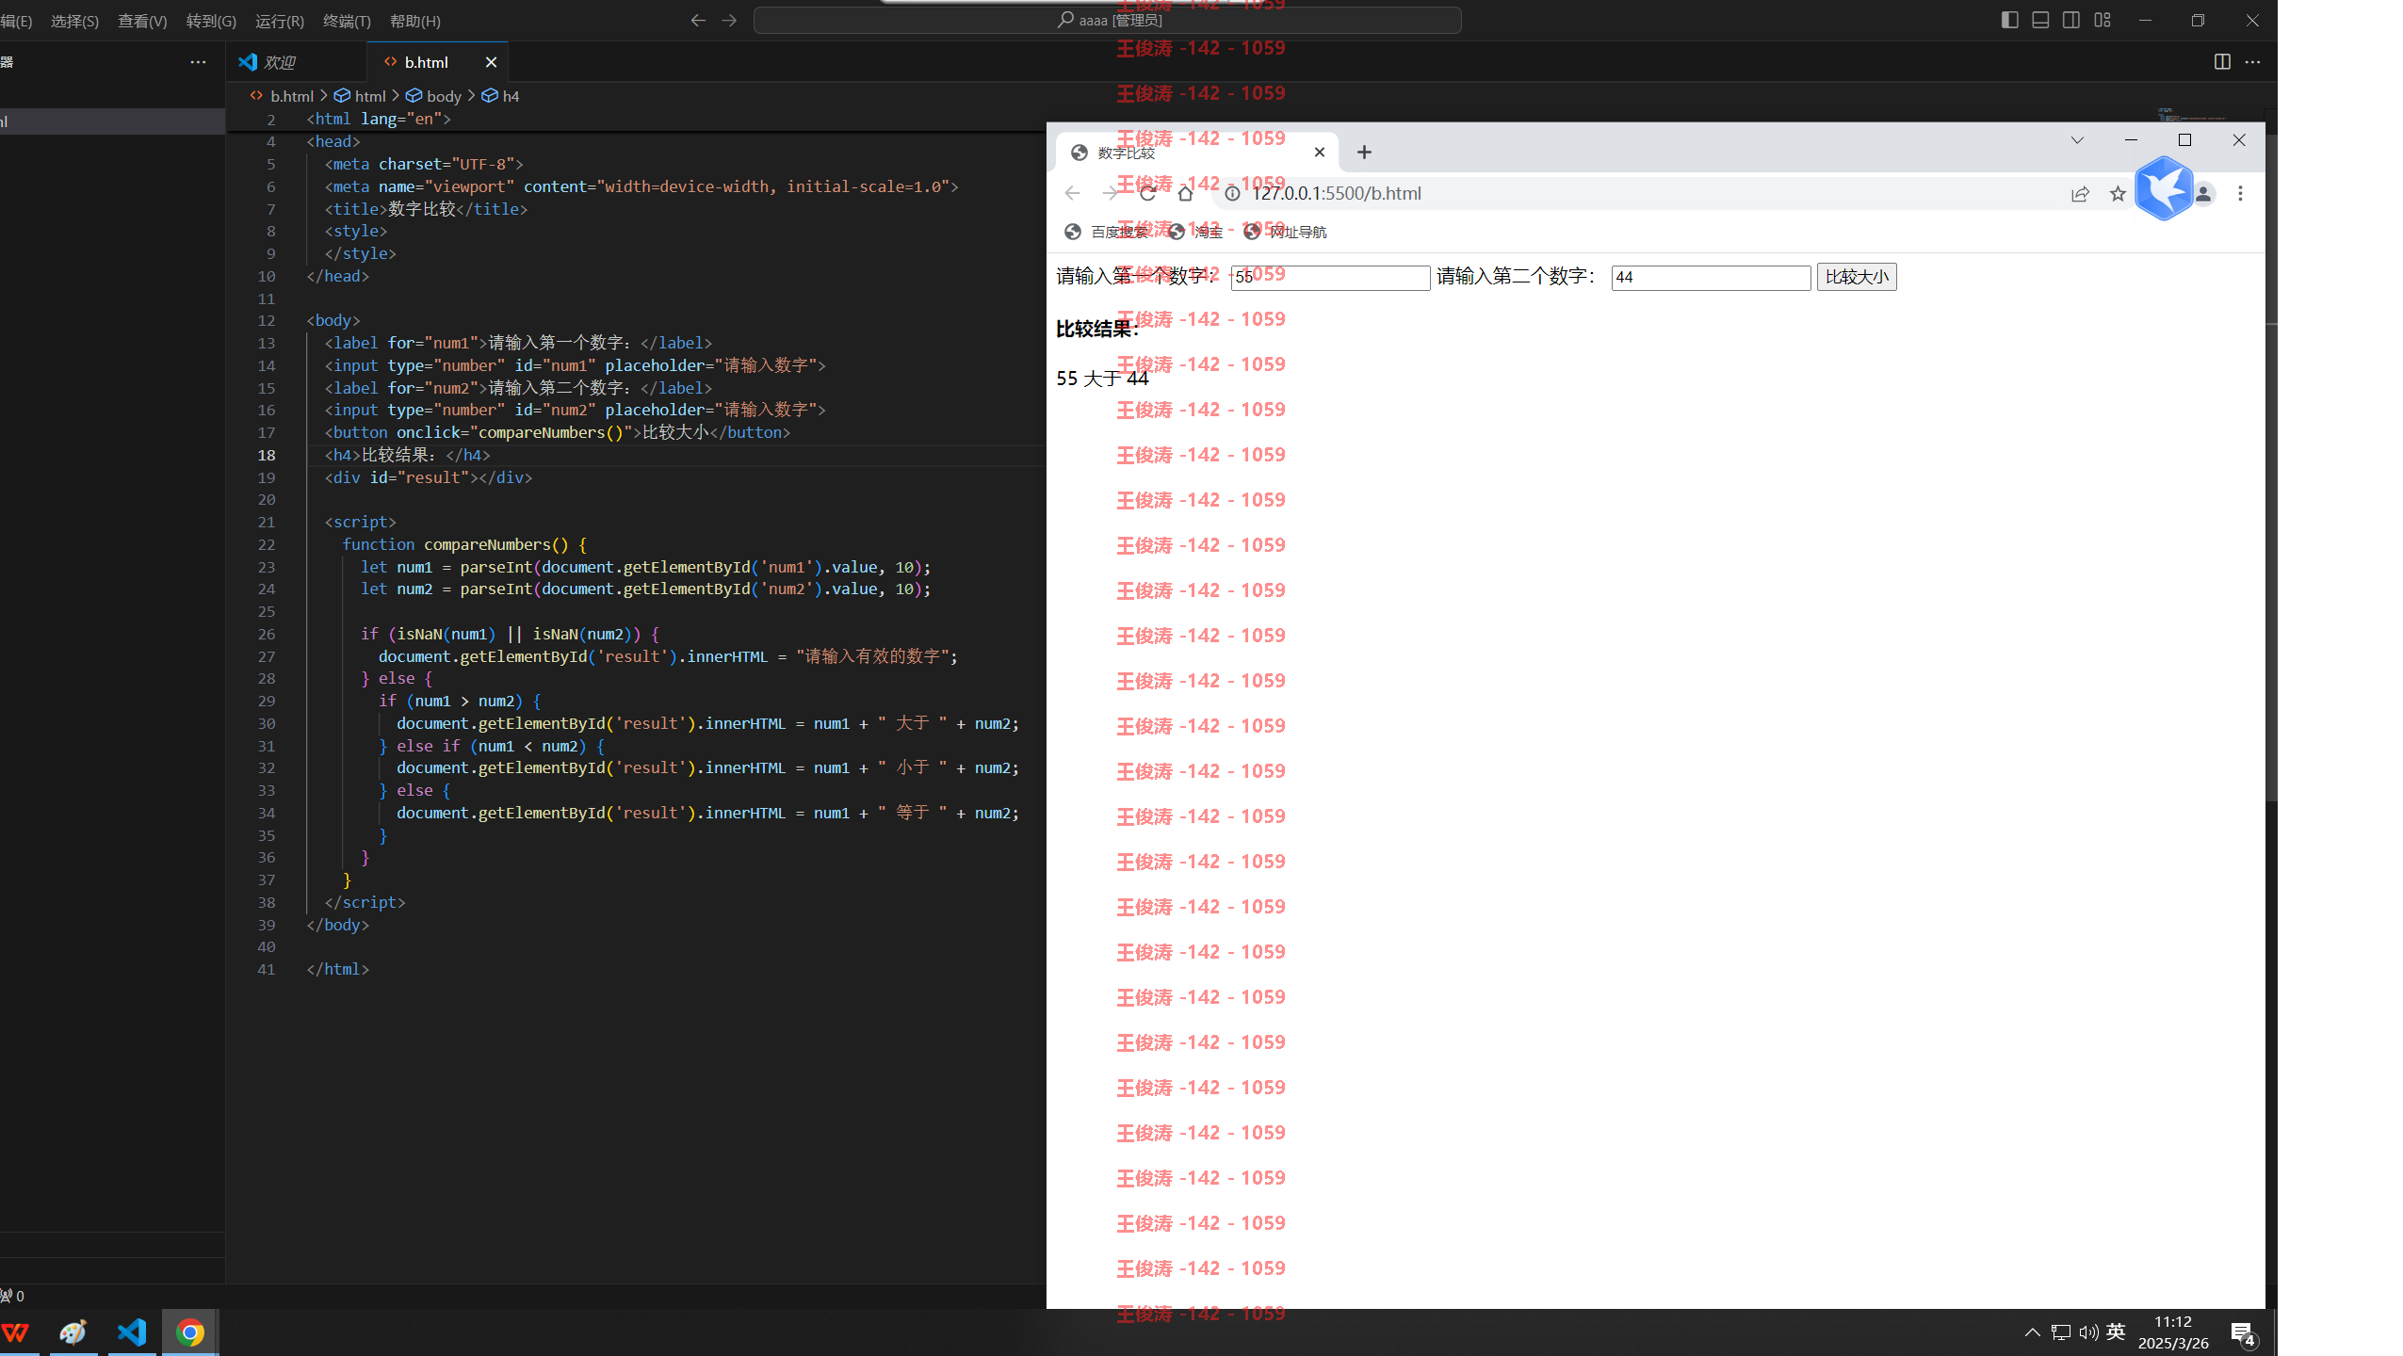Switch to Chrome from the taskbar
This screenshot has width=2403, height=1356.
[x=190, y=1332]
